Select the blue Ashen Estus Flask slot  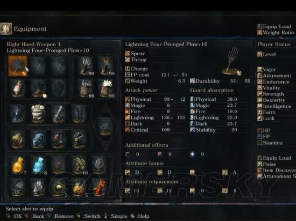pyautogui.click(x=38, y=165)
